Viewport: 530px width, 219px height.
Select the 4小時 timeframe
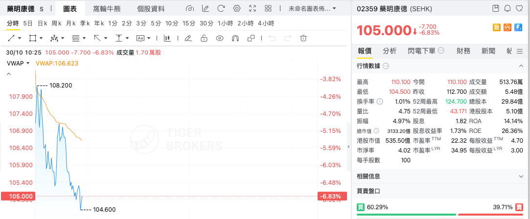[266, 23]
